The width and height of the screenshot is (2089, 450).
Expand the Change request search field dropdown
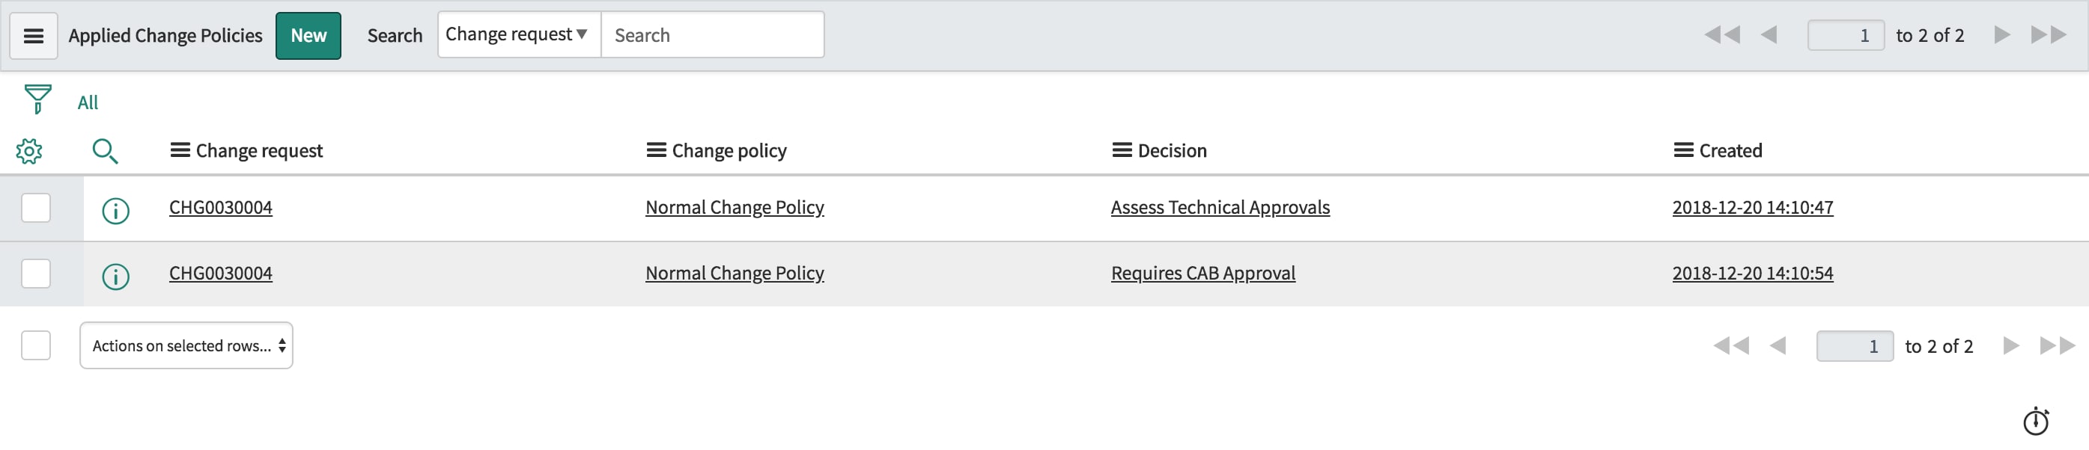click(x=518, y=35)
